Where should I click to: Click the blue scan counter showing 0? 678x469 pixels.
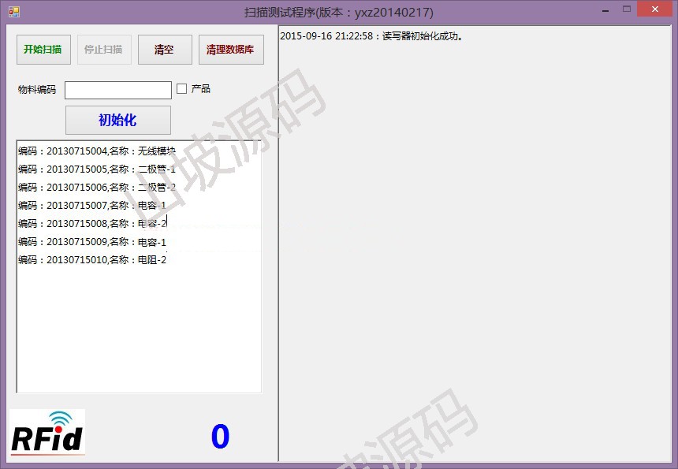point(220,437)
